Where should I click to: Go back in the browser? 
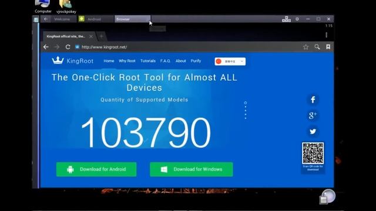(x=46, y=47)
